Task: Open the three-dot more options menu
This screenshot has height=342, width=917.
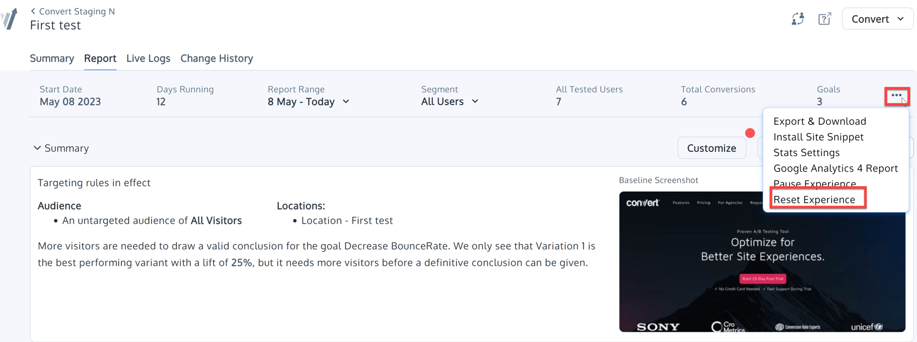Action: tap(896, 96)
